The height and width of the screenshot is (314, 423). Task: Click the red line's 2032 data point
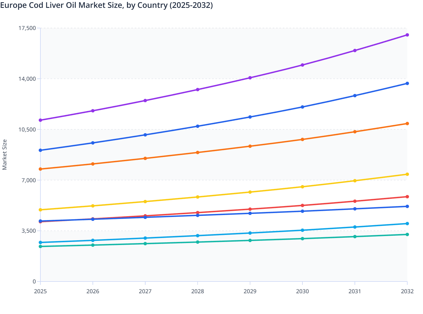click(x=407, y=197)
